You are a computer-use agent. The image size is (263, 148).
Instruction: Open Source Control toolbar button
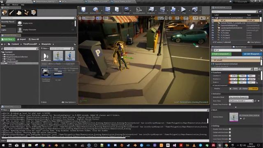coord(95,10)
